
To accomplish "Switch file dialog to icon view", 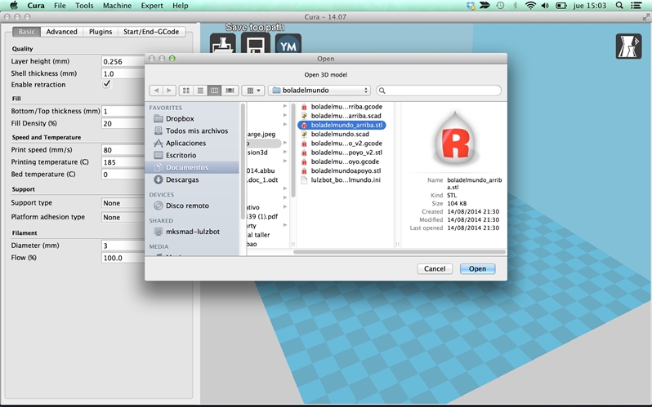I will pyautogui.click(x=185, y=91).
